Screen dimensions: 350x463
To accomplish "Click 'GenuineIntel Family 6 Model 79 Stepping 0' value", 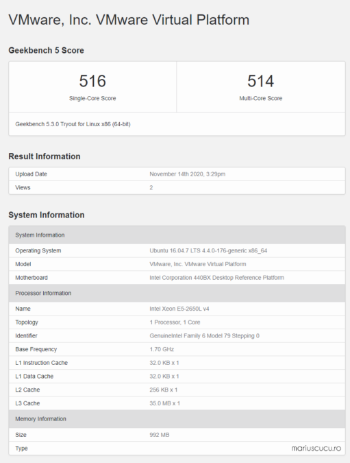I will coord(204,335).
